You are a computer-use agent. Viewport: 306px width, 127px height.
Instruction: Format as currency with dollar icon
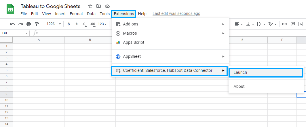pos(69,24)
